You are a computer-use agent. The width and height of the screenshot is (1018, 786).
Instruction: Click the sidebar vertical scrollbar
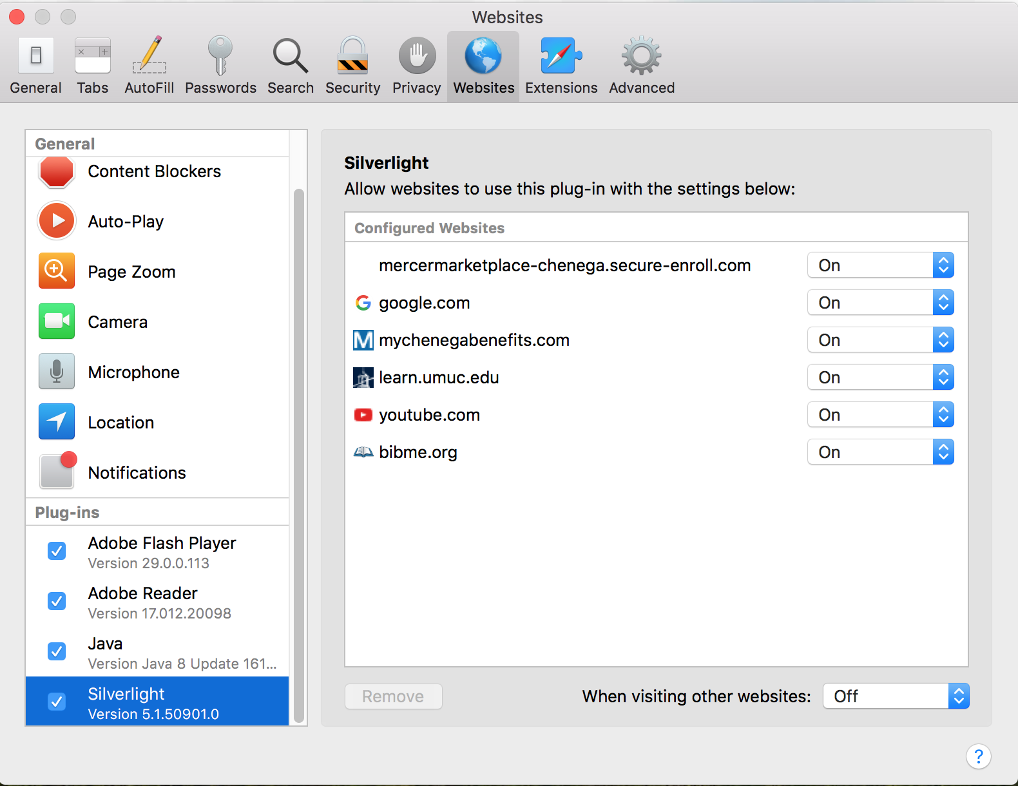[298, 456]
